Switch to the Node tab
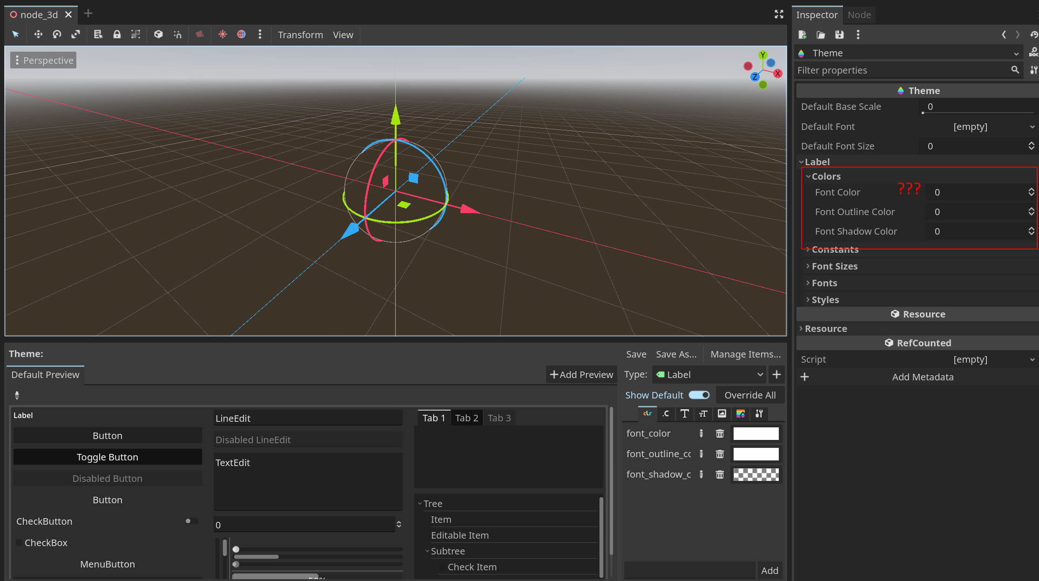This screenshot has height=581, width=1039. [x=859, y=15]
